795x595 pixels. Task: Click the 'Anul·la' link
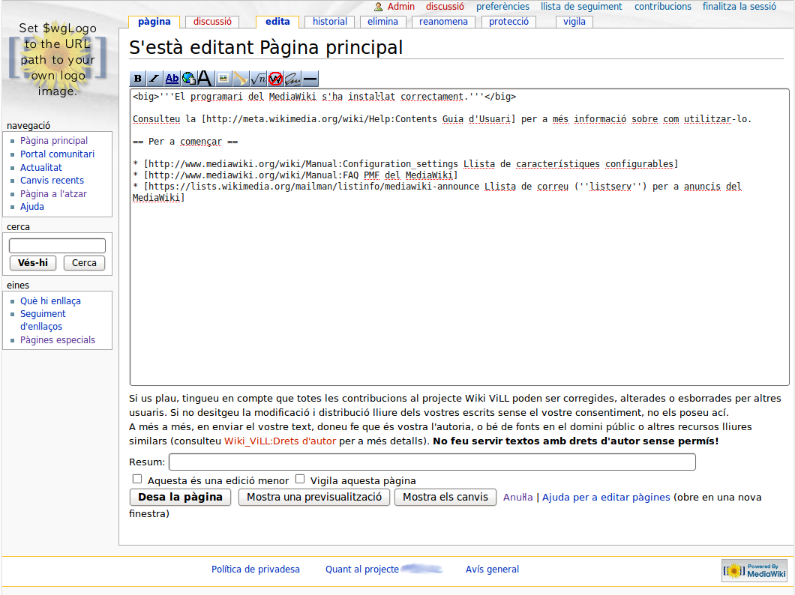[x=517, y=498]
